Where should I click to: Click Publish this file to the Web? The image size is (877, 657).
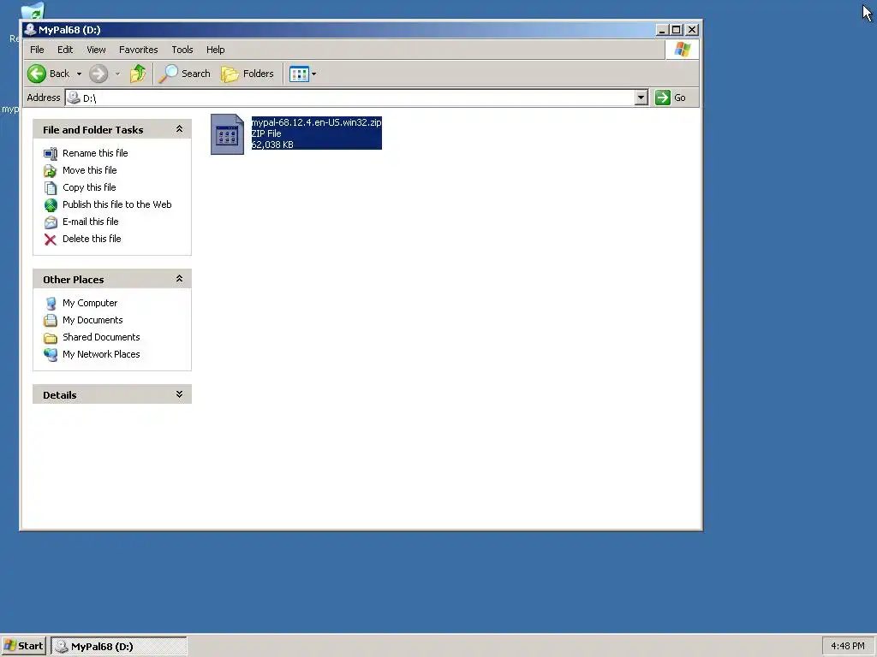point(116,204)
